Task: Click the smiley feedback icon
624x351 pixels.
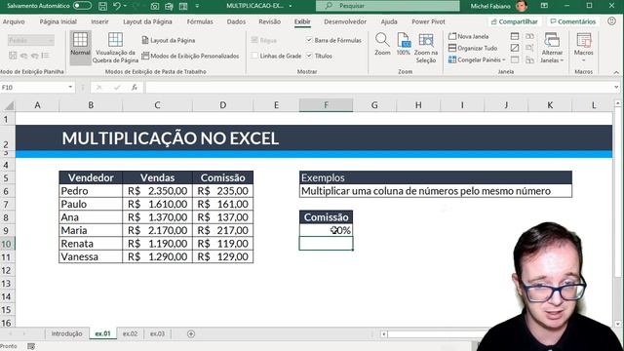Action: pos(611,21)
